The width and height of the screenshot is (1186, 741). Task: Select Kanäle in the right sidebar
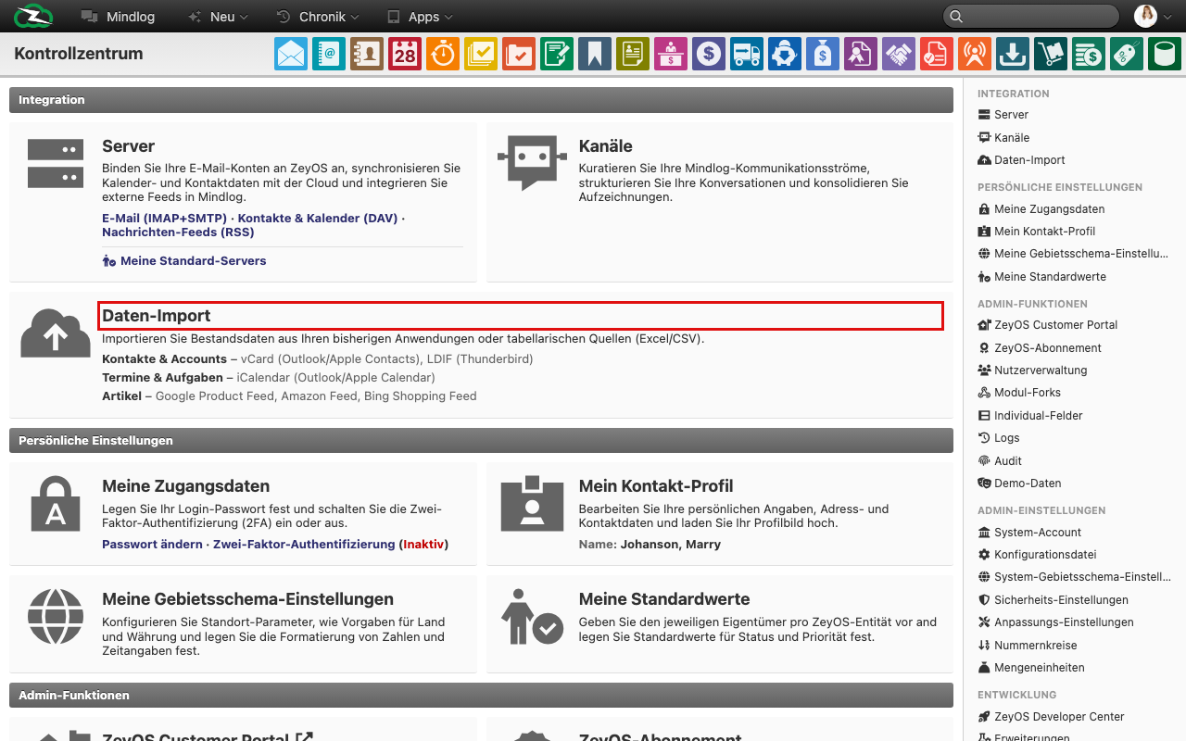pyautogui.click(x=1003, y=137)
